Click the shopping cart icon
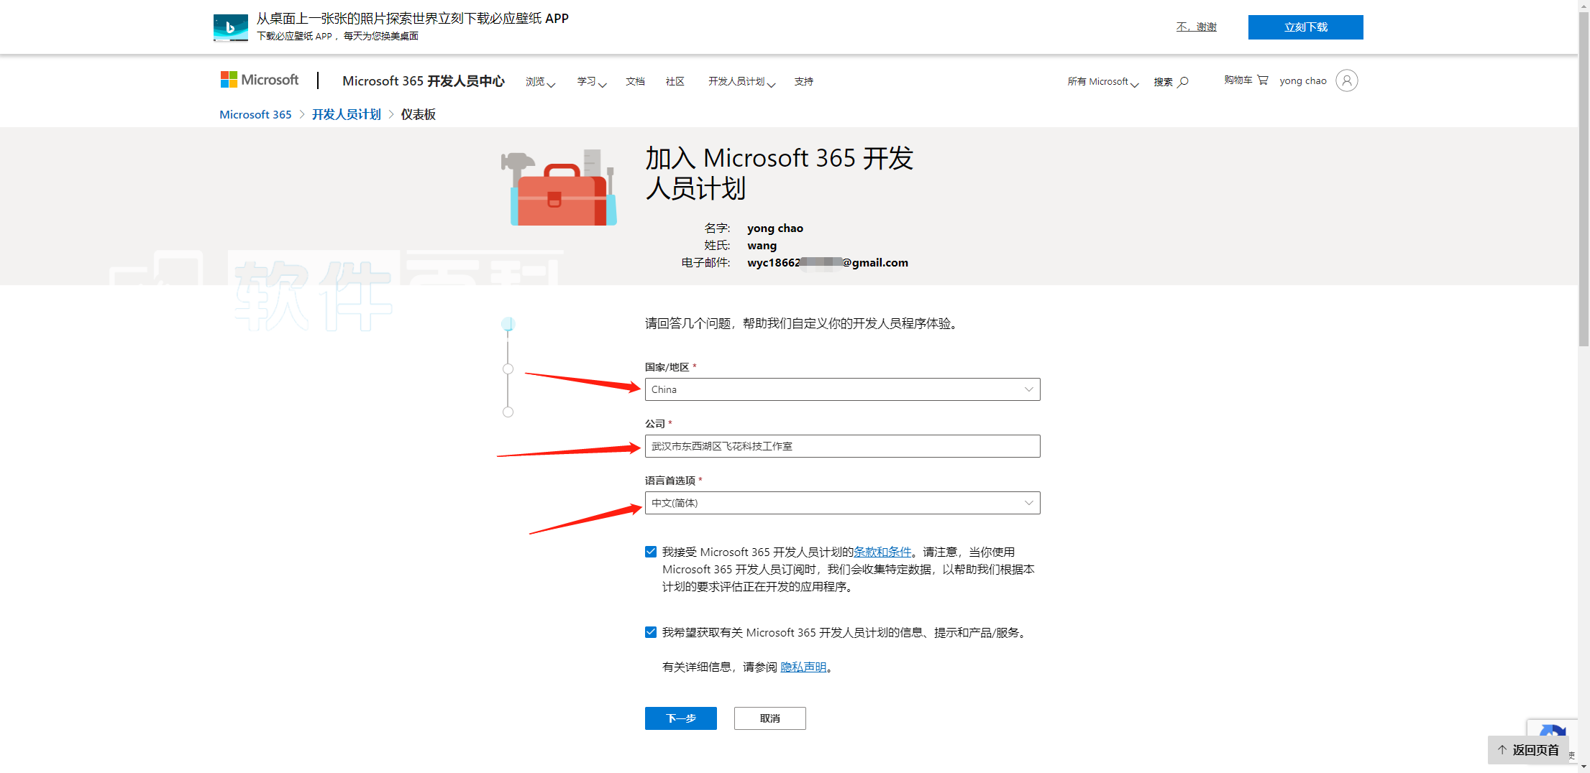 click(x=1263, y=80)
